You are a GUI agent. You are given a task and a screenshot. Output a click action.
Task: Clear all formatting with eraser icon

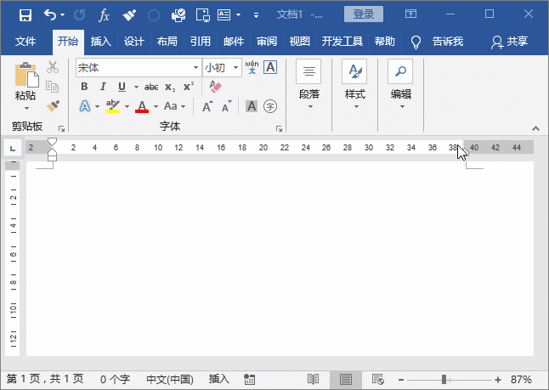[x=215, y=87]
